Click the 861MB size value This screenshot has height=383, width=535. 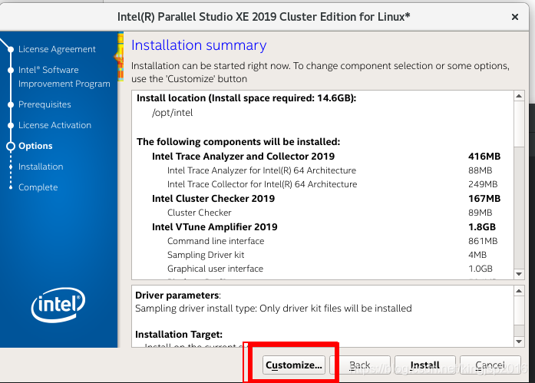(483, 241)
